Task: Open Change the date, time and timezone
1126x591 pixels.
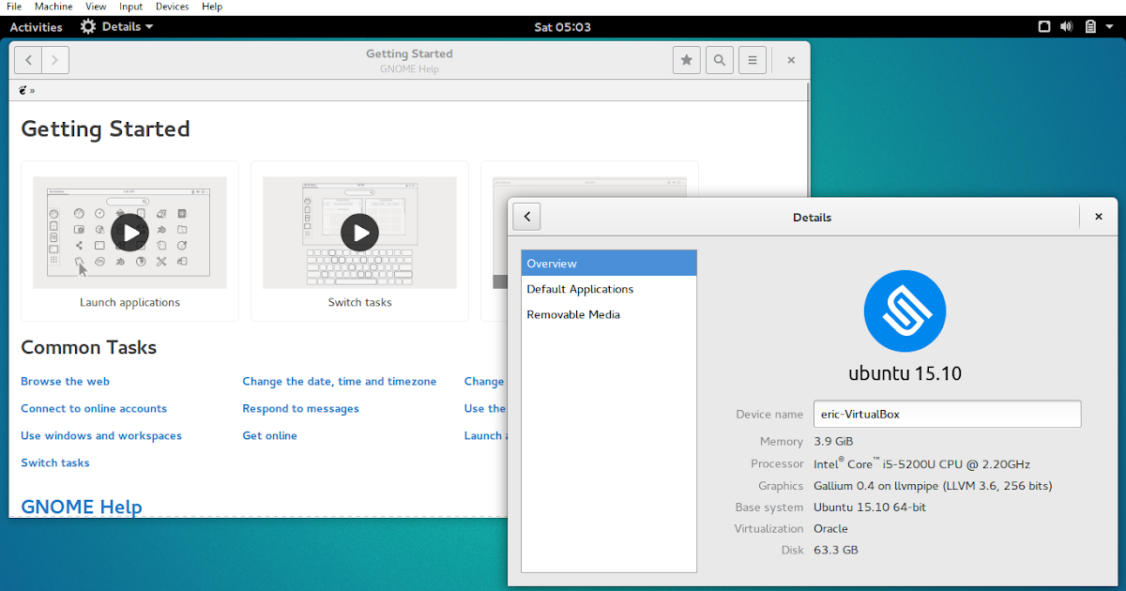Action: [340, 381]
